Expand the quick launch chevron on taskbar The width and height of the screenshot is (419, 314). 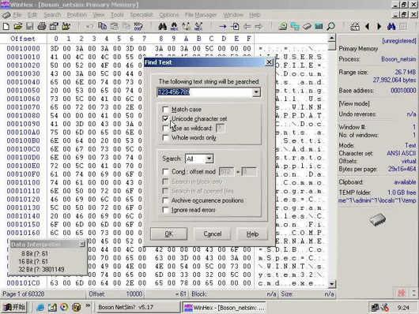click(88, 305)
